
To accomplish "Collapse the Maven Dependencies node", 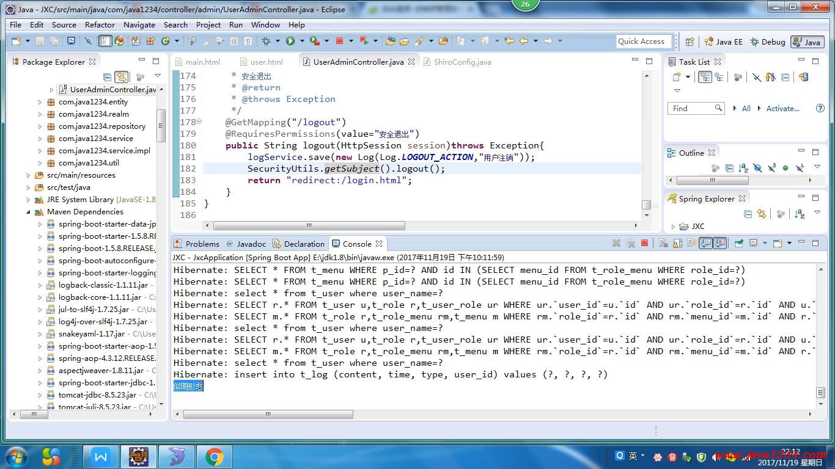I will pos(29,212).
